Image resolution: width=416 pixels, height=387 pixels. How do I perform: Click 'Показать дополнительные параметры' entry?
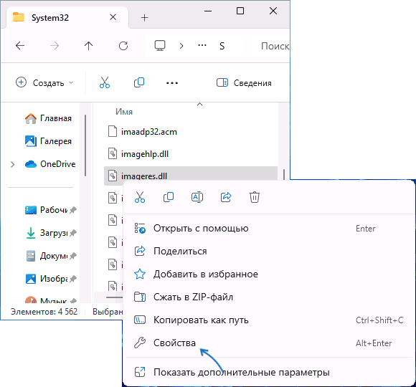[x=269, y=372]
